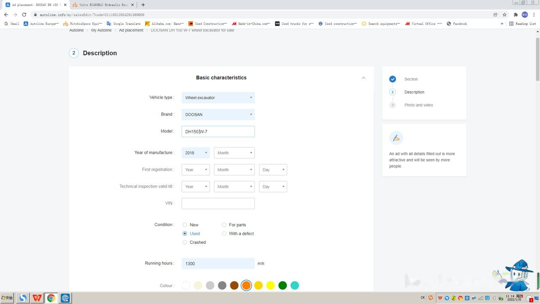Viewport: 540px width, 304px height.
Task: Go to Photo and video step
Action: [418, 105]
